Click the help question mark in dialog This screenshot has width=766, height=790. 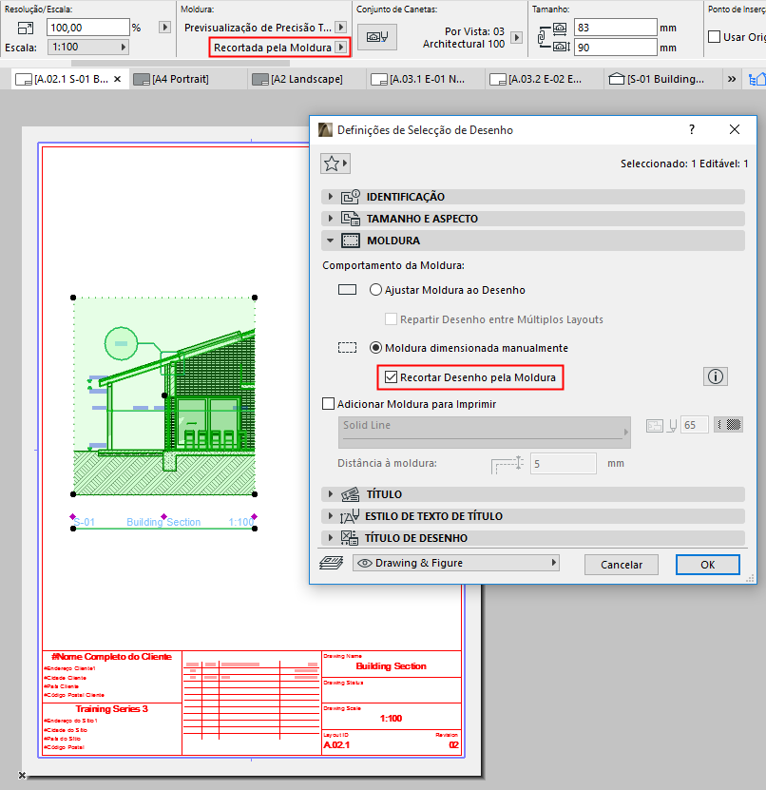pyautogui.click(x=692, y=129)
